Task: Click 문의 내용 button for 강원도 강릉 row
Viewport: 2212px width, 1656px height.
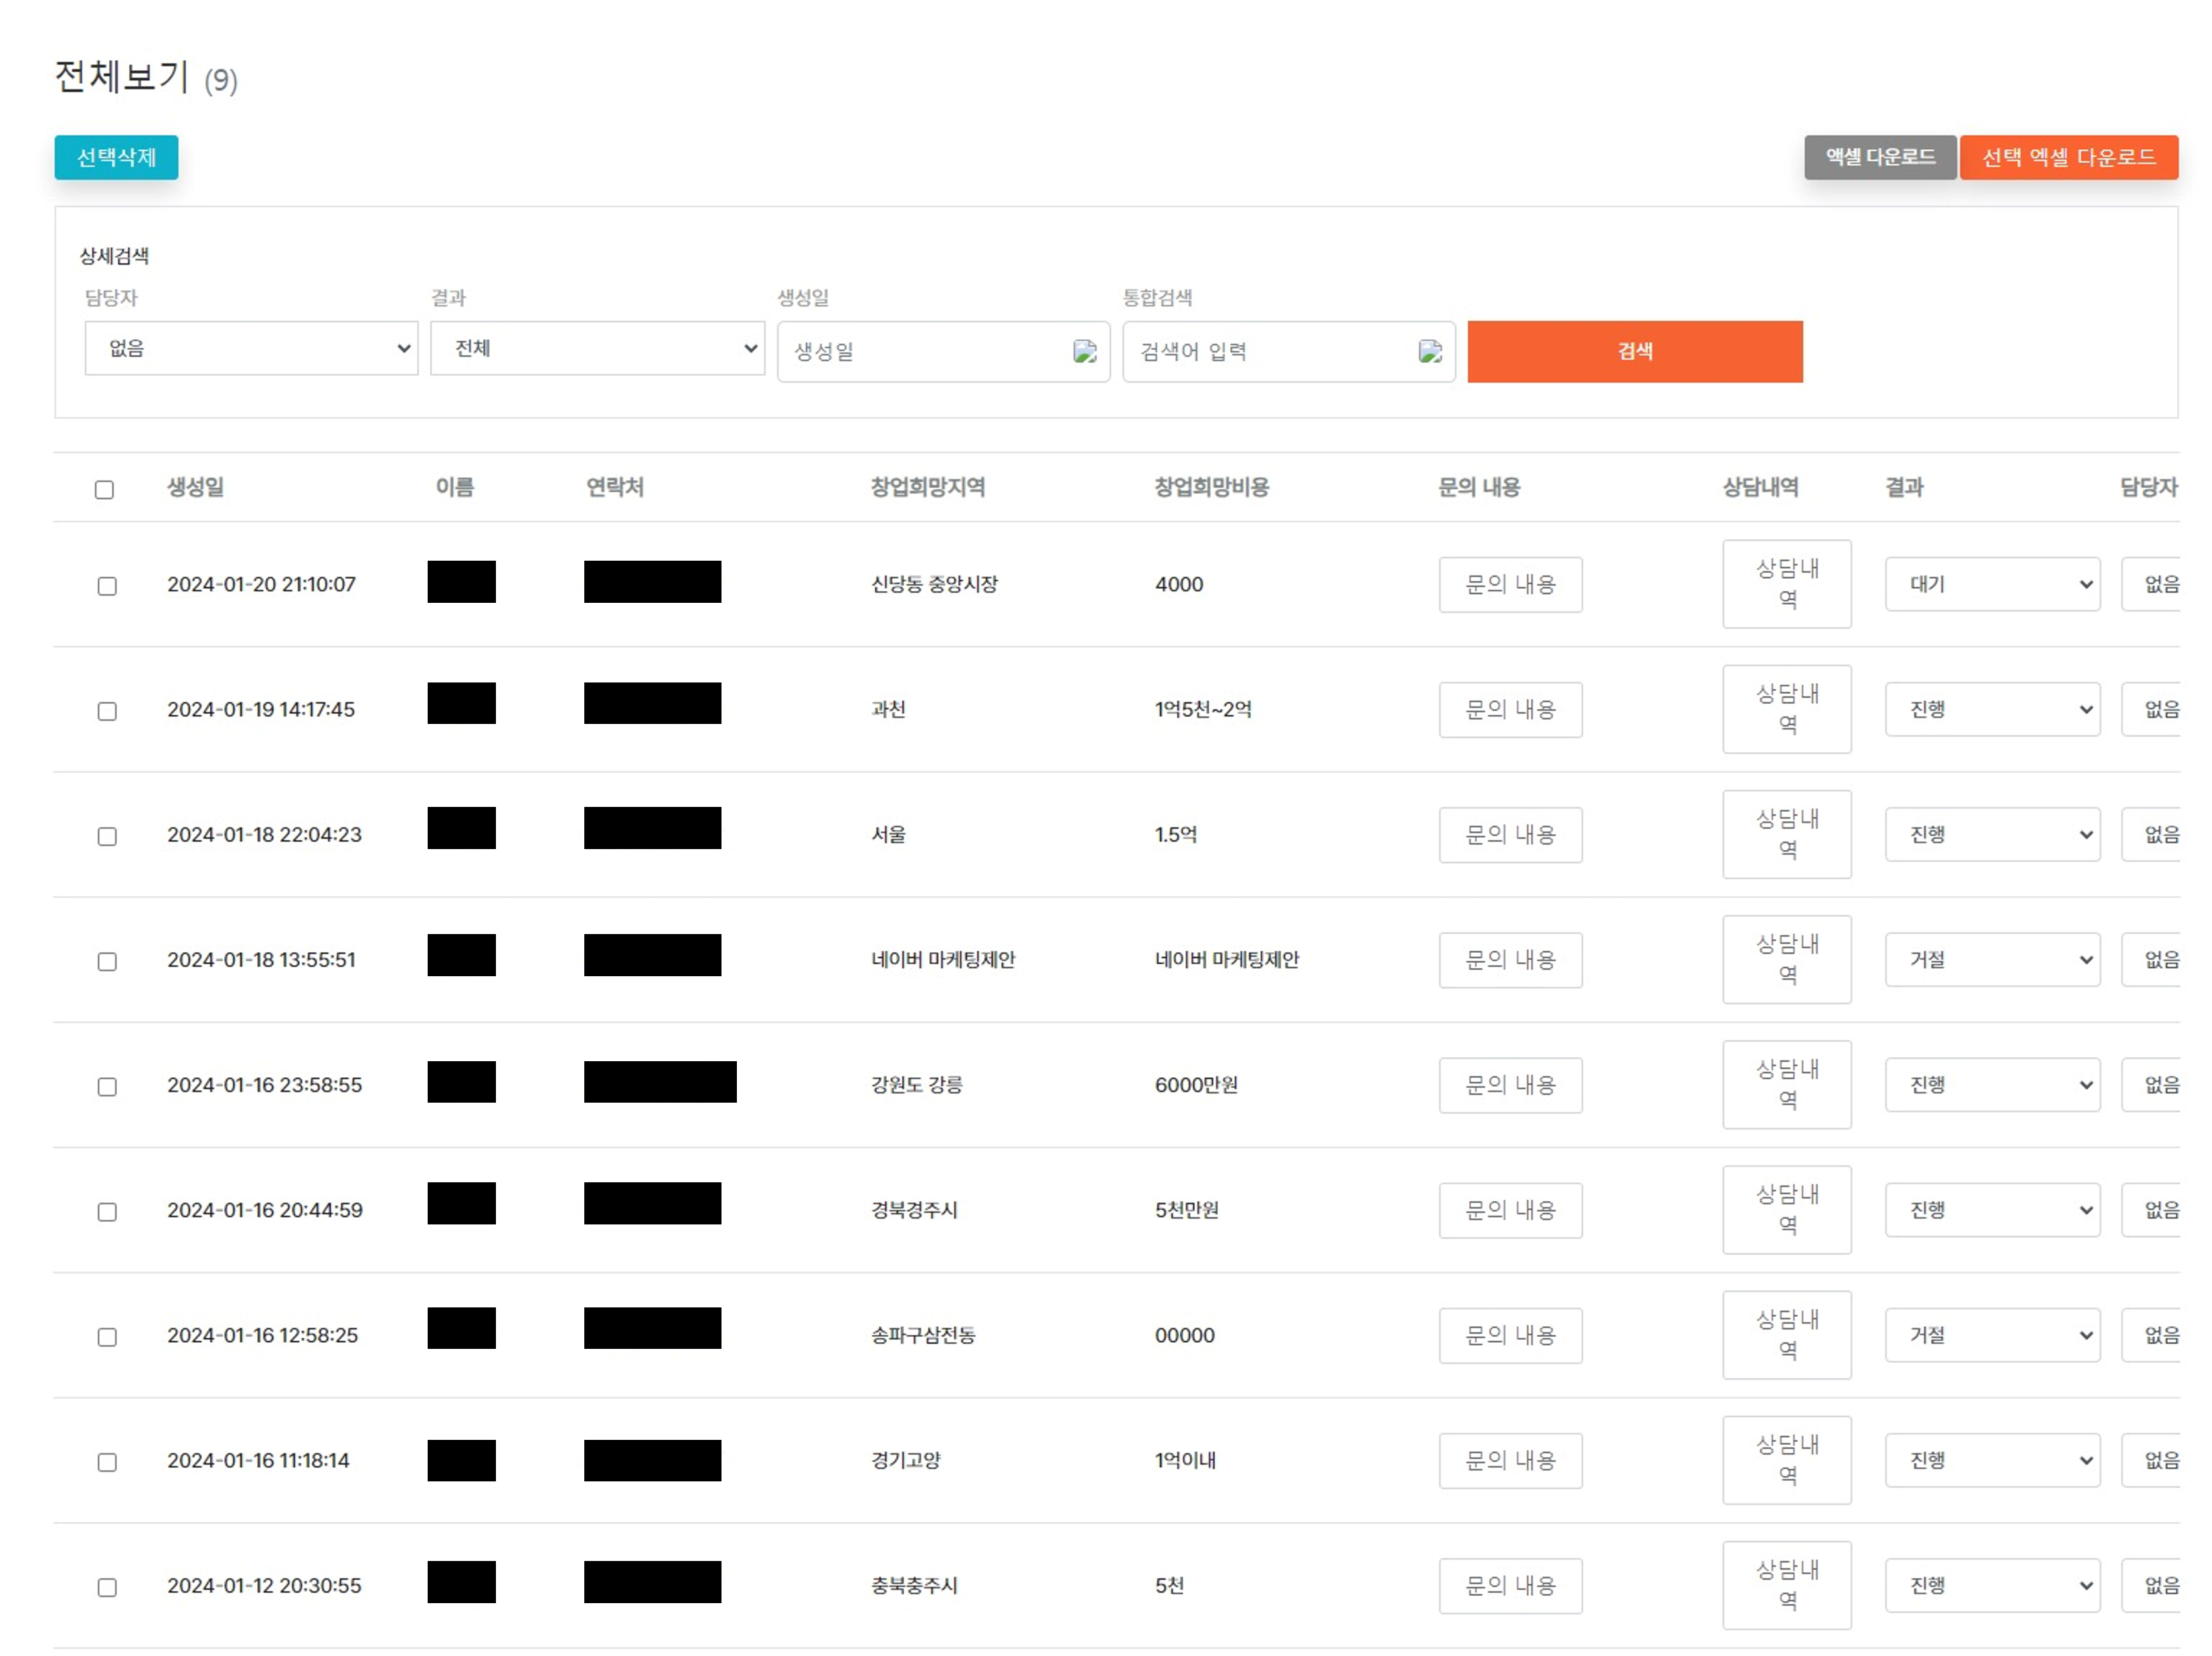Action: (x=1510, y=1084)
